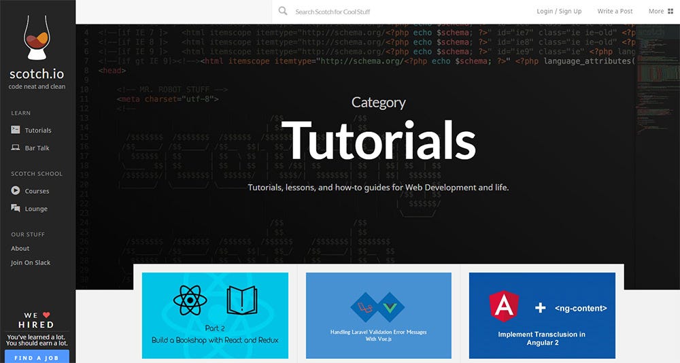The image size is (680, 363).
Task: Open Implement Transclusion in Angular 2 card
Action: (x=542, y=315)
